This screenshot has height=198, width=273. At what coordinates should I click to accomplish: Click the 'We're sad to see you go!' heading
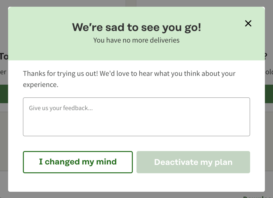click(136, 27)
